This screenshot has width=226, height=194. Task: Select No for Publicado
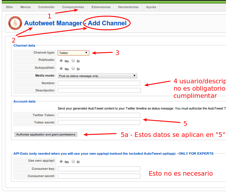[61, 61]
